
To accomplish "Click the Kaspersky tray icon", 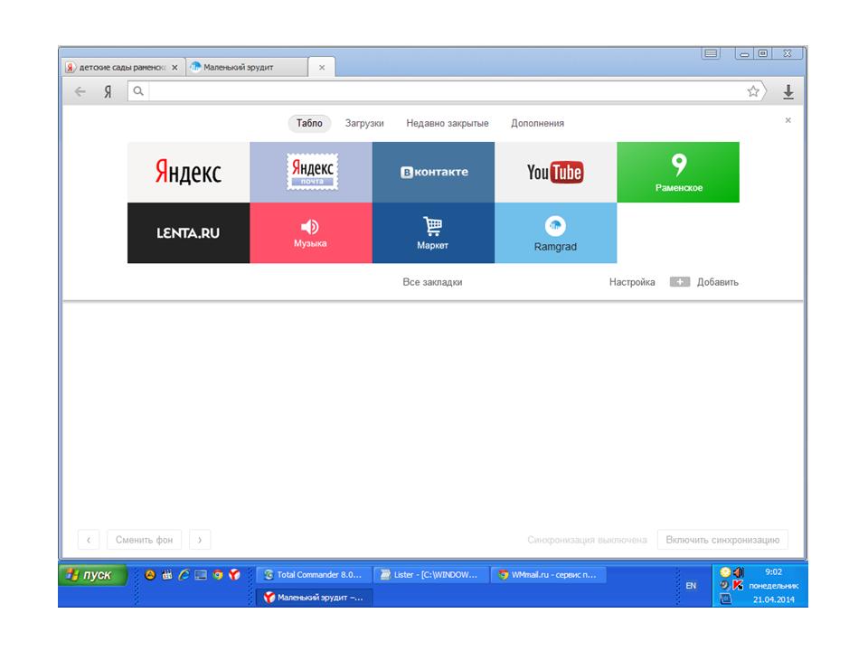I will 738,585.
